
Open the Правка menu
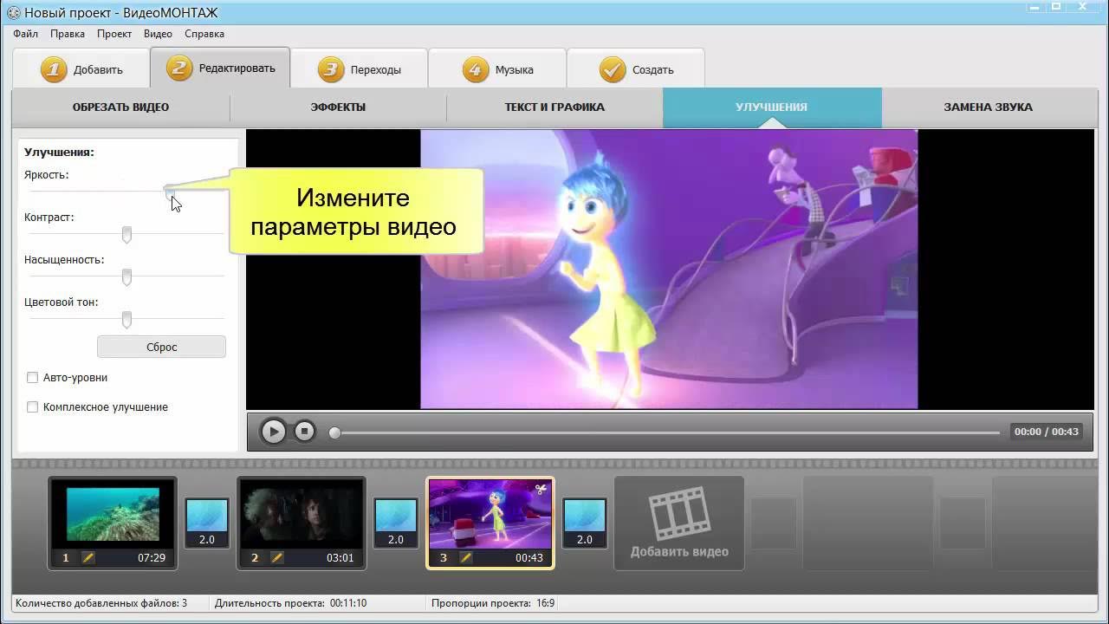pyautogui.click(x=68, y=34)
